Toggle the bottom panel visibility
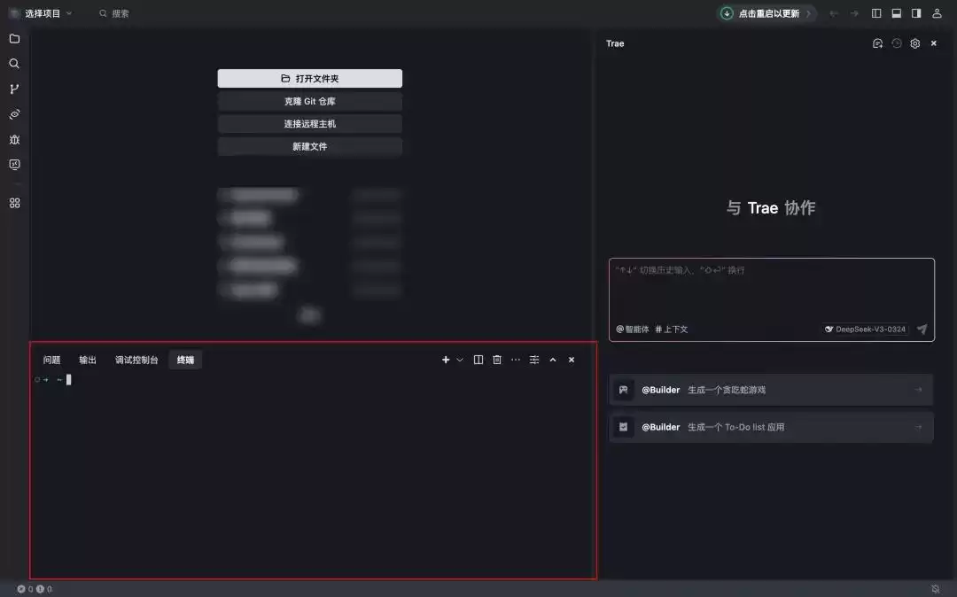The width and height of the screenshot is (957, 597). [x=898, y=13]
